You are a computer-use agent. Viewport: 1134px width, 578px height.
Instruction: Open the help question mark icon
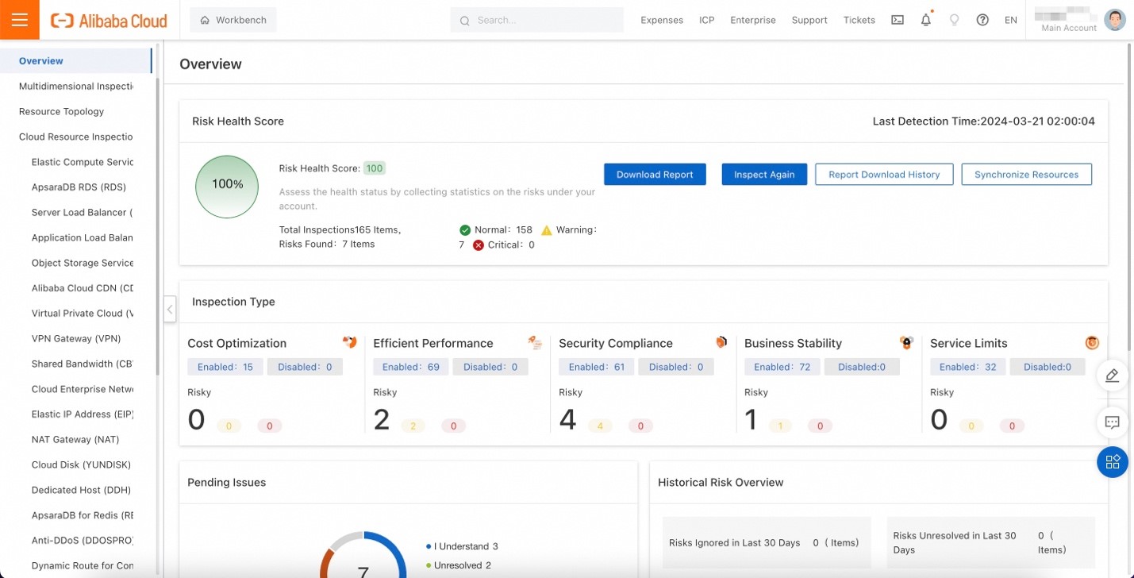tap(982, 21)
